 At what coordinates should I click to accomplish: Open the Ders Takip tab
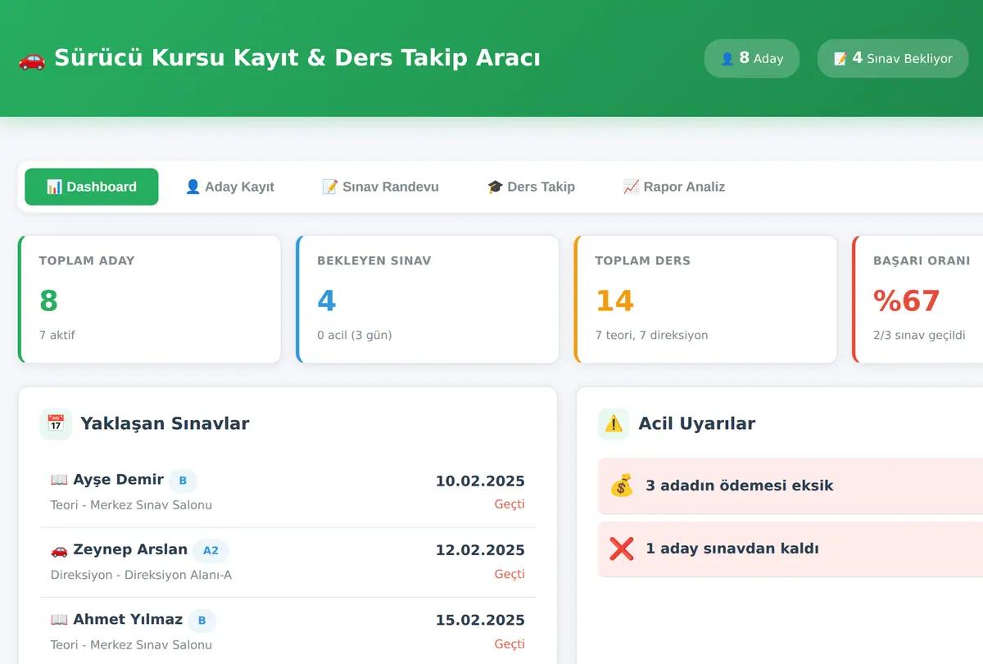coord(531,187)
